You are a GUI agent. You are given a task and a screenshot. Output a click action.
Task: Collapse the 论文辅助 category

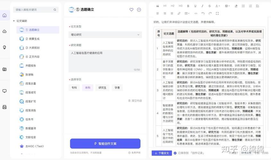[14, 21]
